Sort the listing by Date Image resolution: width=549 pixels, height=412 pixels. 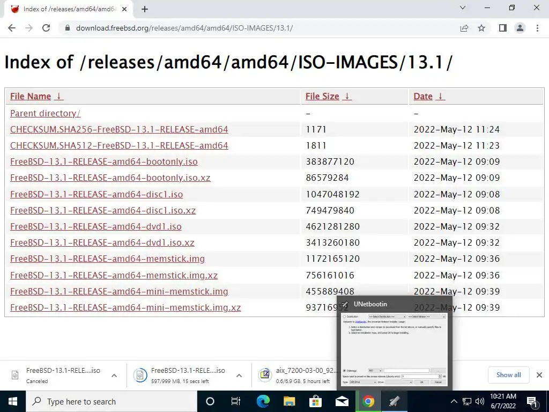[423, 97]
